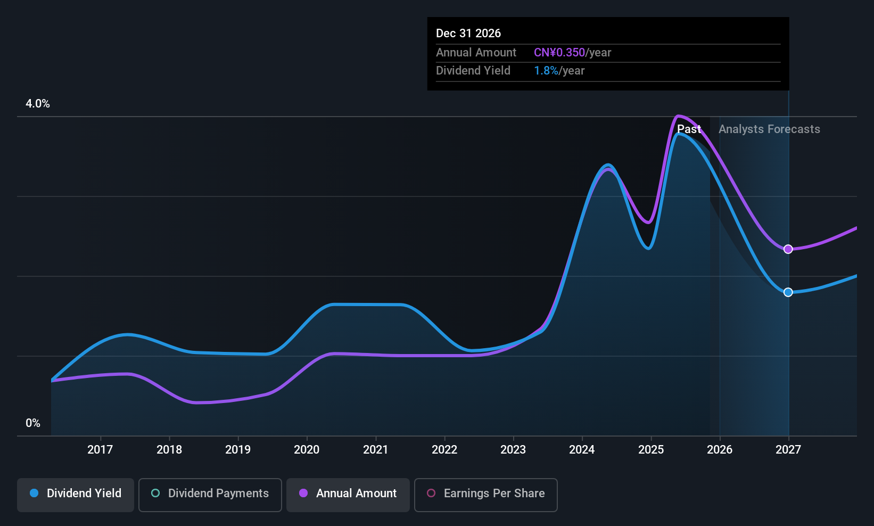Click the purple Annual Amount legend dot icon

(303, 494)
